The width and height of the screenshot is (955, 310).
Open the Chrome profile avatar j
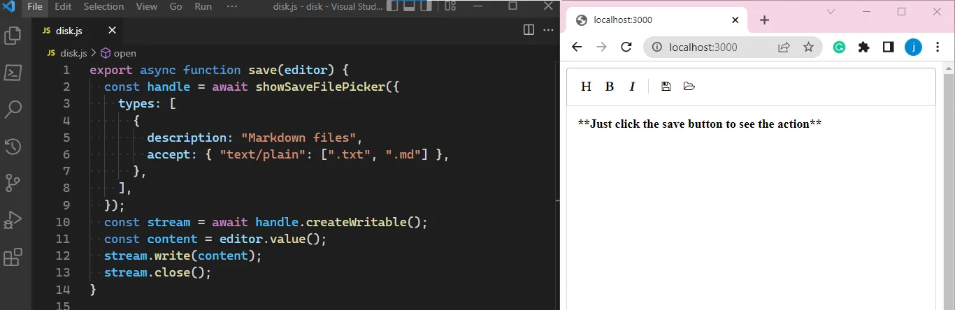click(913, 47)
